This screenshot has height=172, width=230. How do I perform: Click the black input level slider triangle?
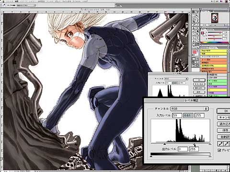point(164,144)
